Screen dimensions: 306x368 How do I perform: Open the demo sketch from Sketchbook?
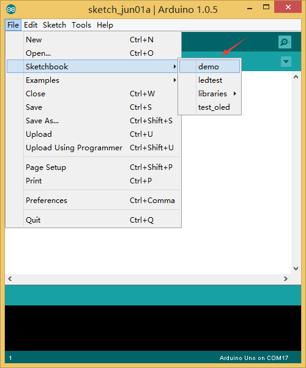210,66
